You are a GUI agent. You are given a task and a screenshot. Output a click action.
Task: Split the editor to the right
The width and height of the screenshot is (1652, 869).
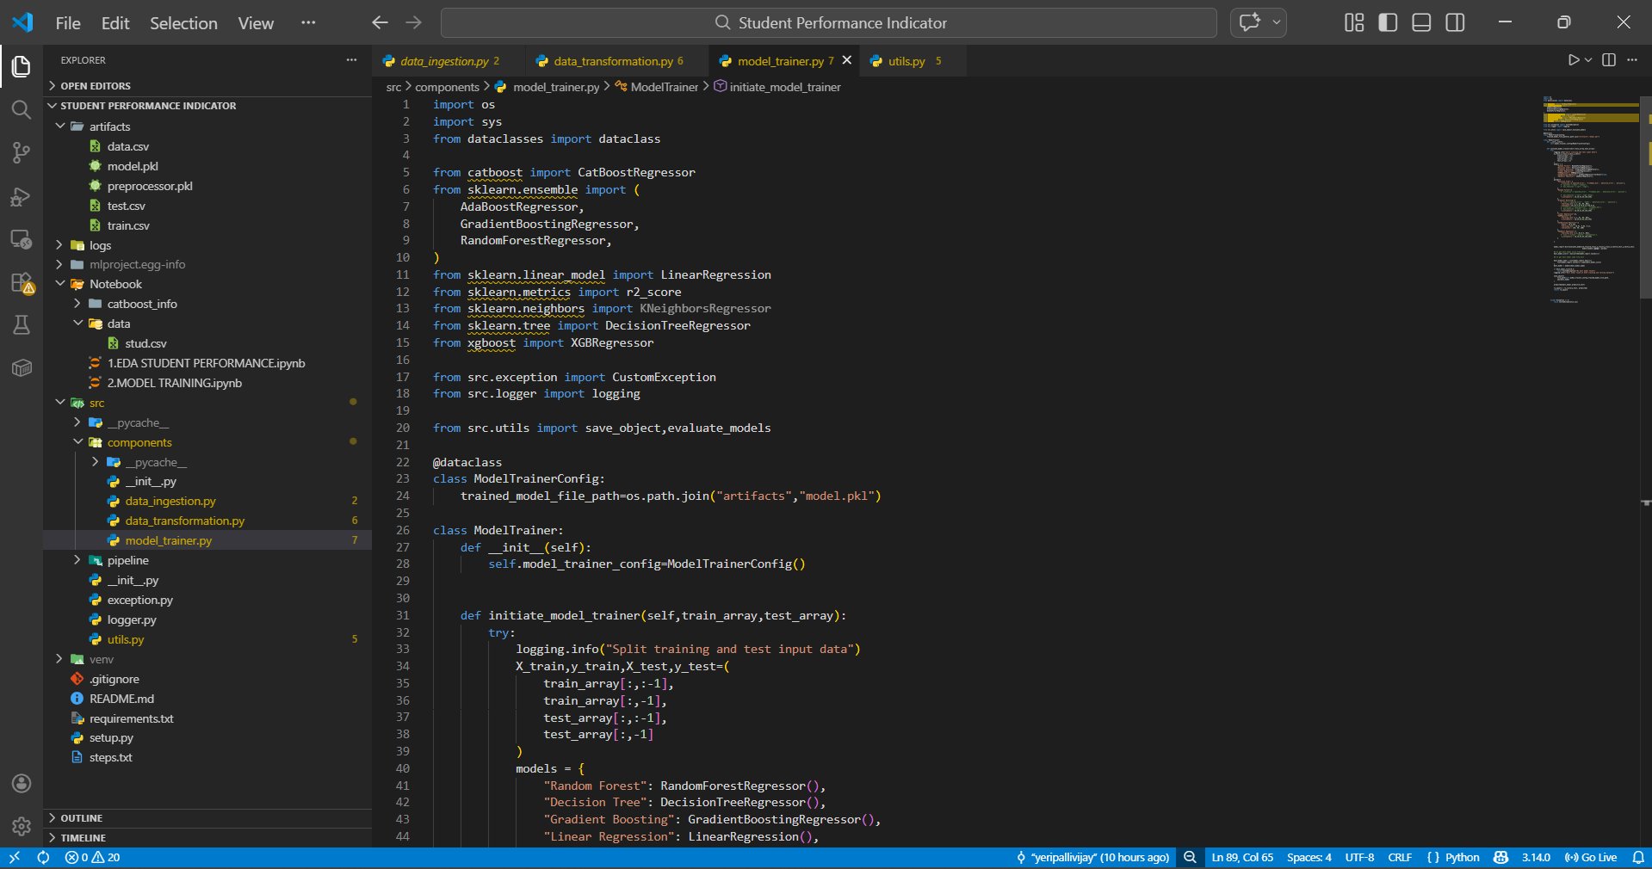(1608, 60)
